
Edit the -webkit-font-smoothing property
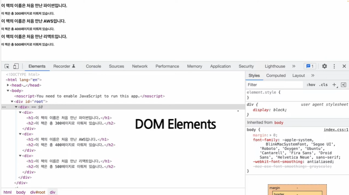[x=277, y=162]
